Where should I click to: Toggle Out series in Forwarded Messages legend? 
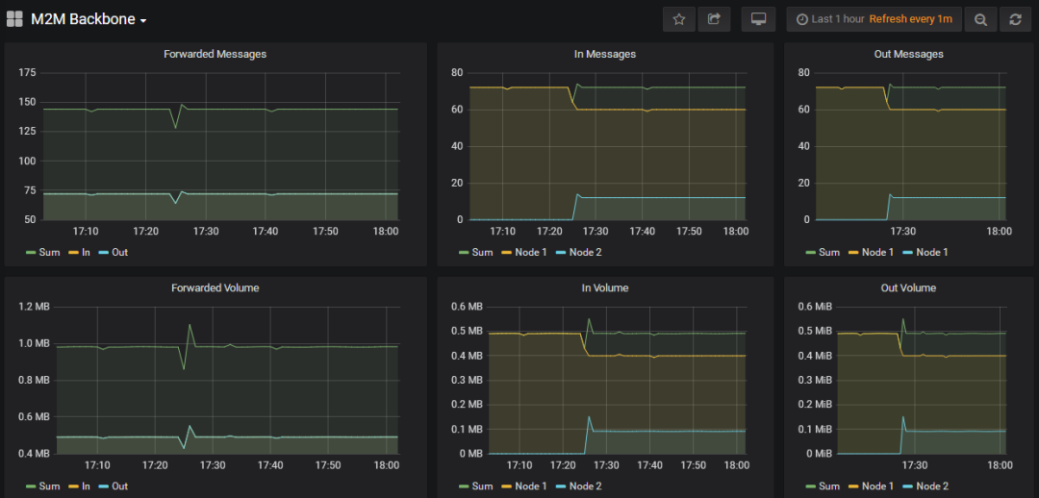pos(113,252)
